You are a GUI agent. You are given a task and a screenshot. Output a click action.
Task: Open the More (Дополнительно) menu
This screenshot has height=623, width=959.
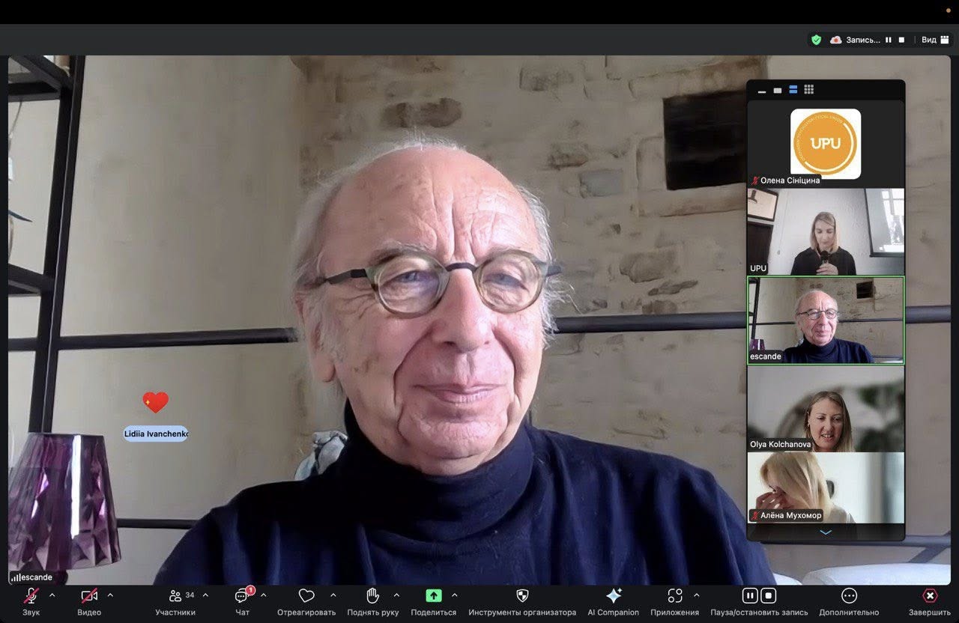tap(849, 596)
